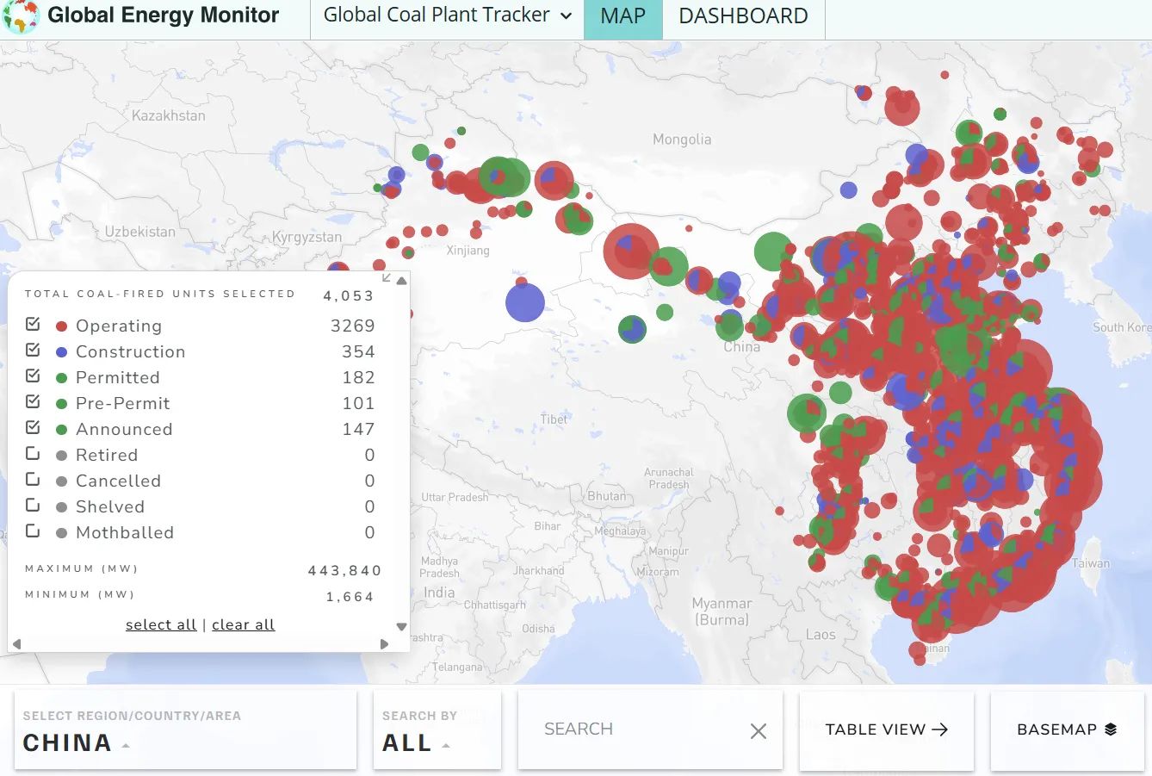Click the legend scroll down arrow
Viewport: 1152px width, 776px height.
[401, 627]
